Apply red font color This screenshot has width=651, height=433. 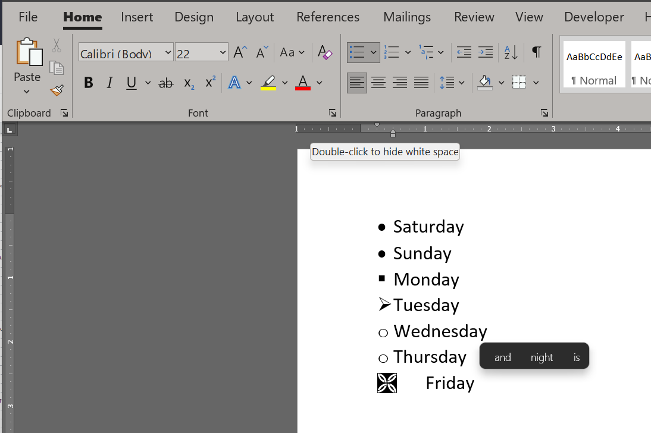pyautogui.click(x=303, y=83)
